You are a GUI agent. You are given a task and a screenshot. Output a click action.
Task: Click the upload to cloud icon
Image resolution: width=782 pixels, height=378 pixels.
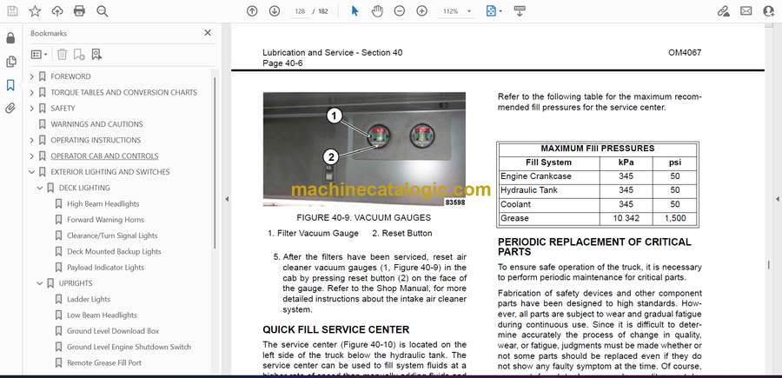57,11
